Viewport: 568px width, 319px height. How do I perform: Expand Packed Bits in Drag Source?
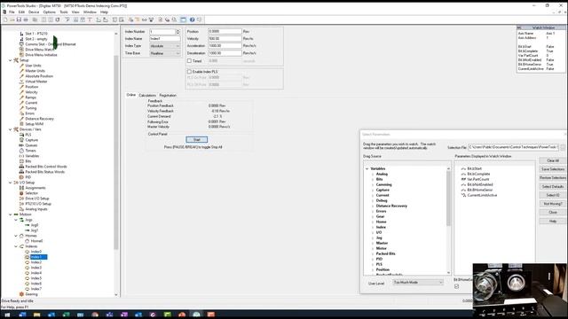[373, 253]
